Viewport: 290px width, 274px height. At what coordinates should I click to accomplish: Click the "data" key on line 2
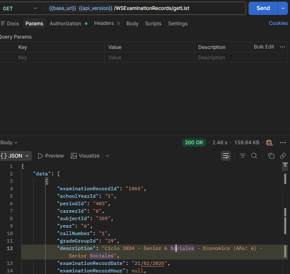point(42,174)
